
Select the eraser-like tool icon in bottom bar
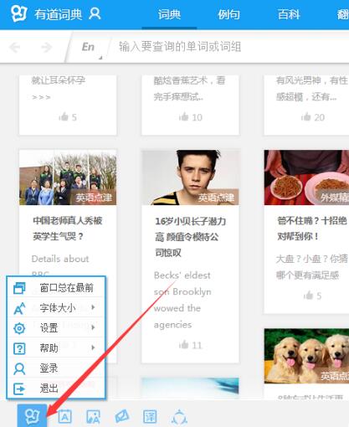[x=122, y=416]
